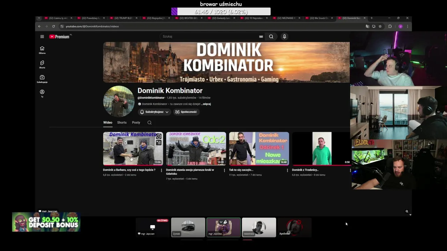The height and width of the screenshot is (251, 447).
Task: Open video titled 'Tak to się zaczęło...'
Action: (241, 170)
